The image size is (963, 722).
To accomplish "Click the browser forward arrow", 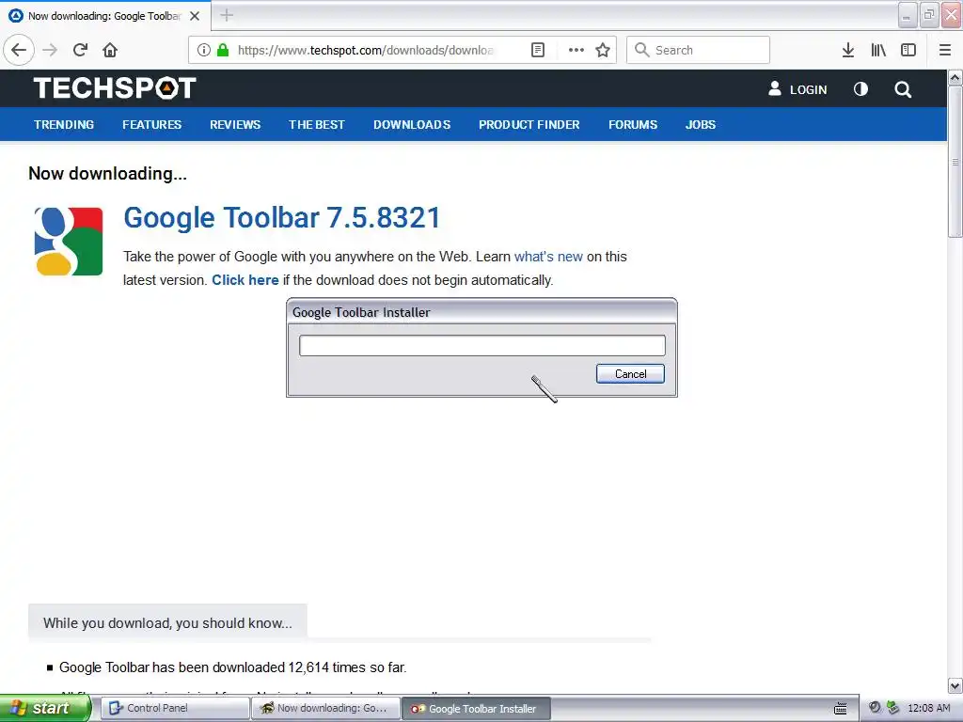I will pyautogui.click(x=50, y=50).
